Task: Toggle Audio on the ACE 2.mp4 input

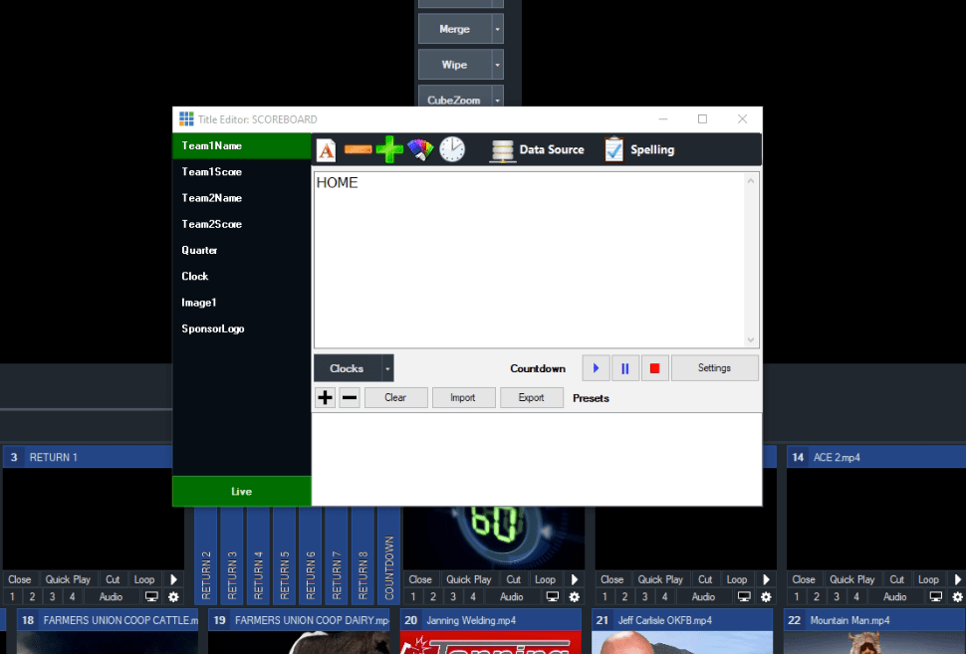Action: (894, 597)
